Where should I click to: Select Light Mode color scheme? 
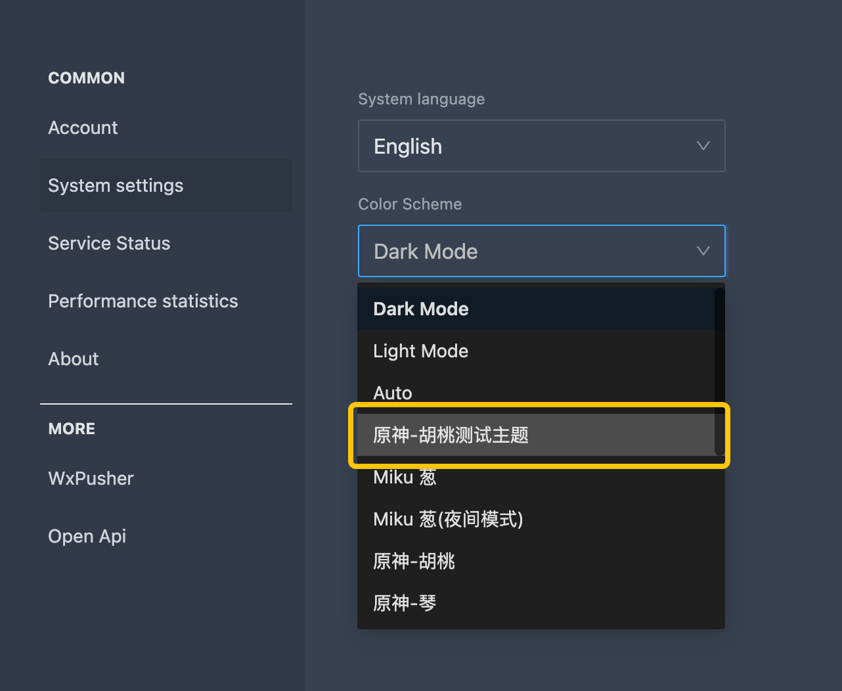click(x=420, y=351)
